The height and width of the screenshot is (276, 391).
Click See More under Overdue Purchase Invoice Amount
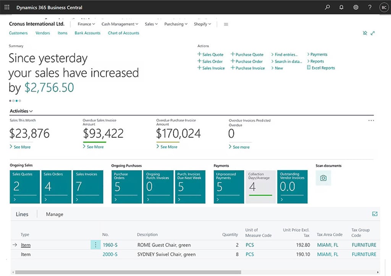pos(166,147)
